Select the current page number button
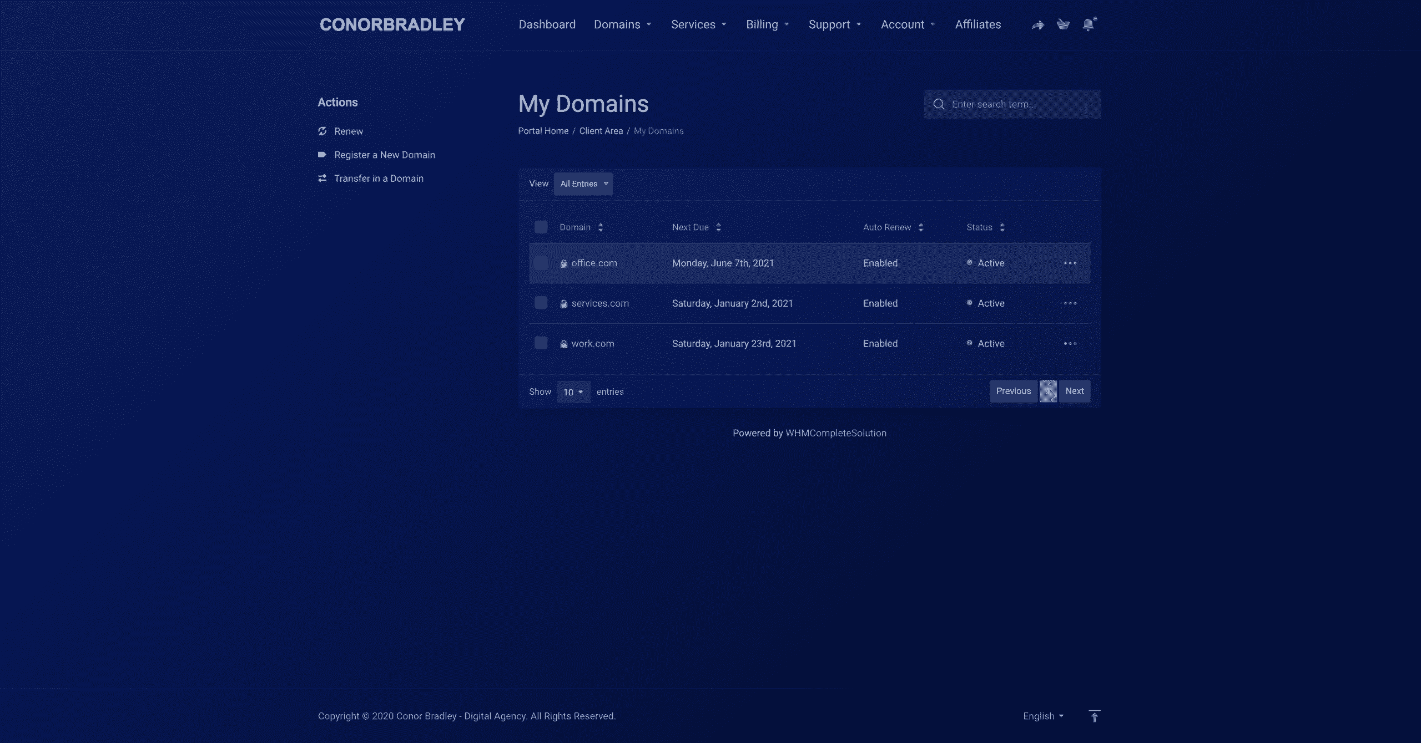The width and height of the screenshot is (1421, 743). click(1048, 391)
